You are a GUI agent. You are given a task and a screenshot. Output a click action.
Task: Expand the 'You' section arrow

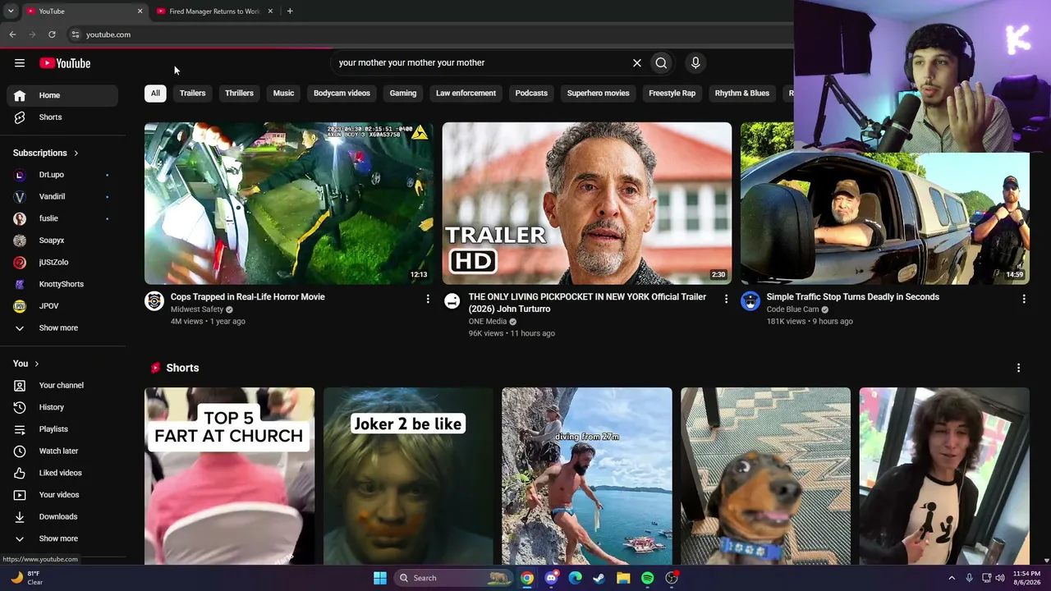pyautogui.click(x=36, y=364)
